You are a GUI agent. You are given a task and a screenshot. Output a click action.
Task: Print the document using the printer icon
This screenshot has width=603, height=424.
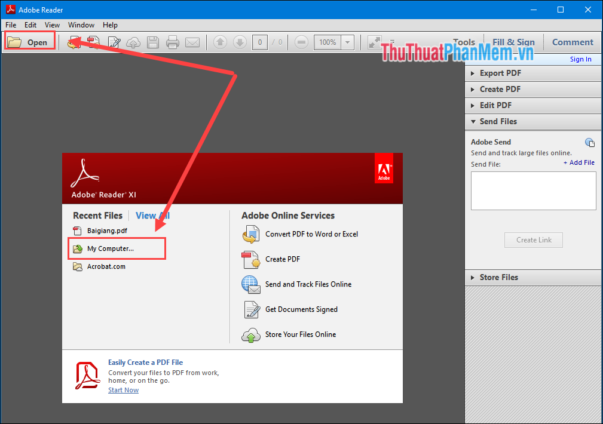coord(172,42)
